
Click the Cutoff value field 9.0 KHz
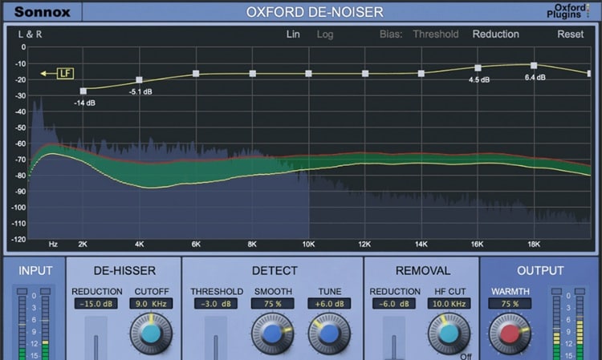[x=151, y=304]
